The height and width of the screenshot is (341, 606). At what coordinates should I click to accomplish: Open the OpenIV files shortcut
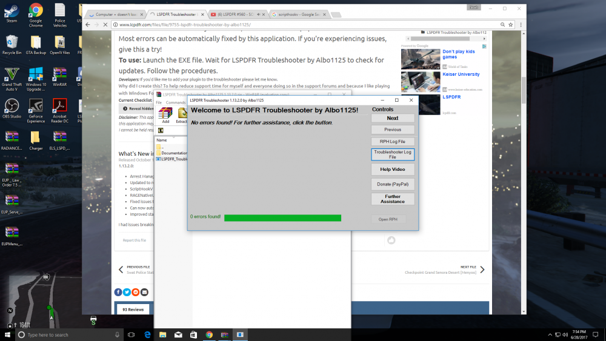pyautogui.click(x=59, y=45)
